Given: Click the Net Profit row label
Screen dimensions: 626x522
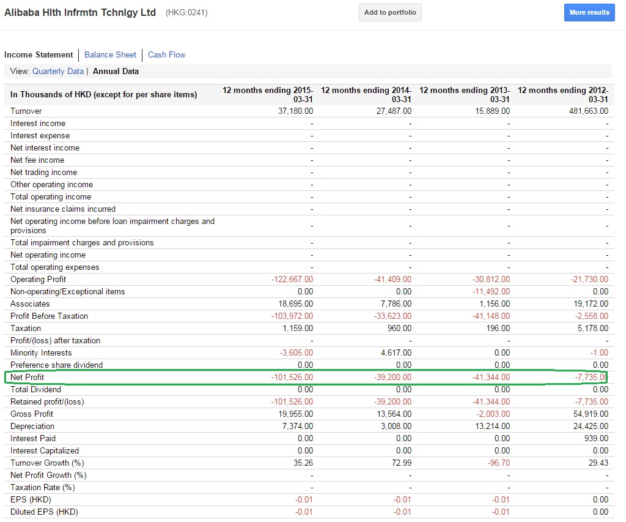Looking at the screenshot, I should (x=27, y=378).
